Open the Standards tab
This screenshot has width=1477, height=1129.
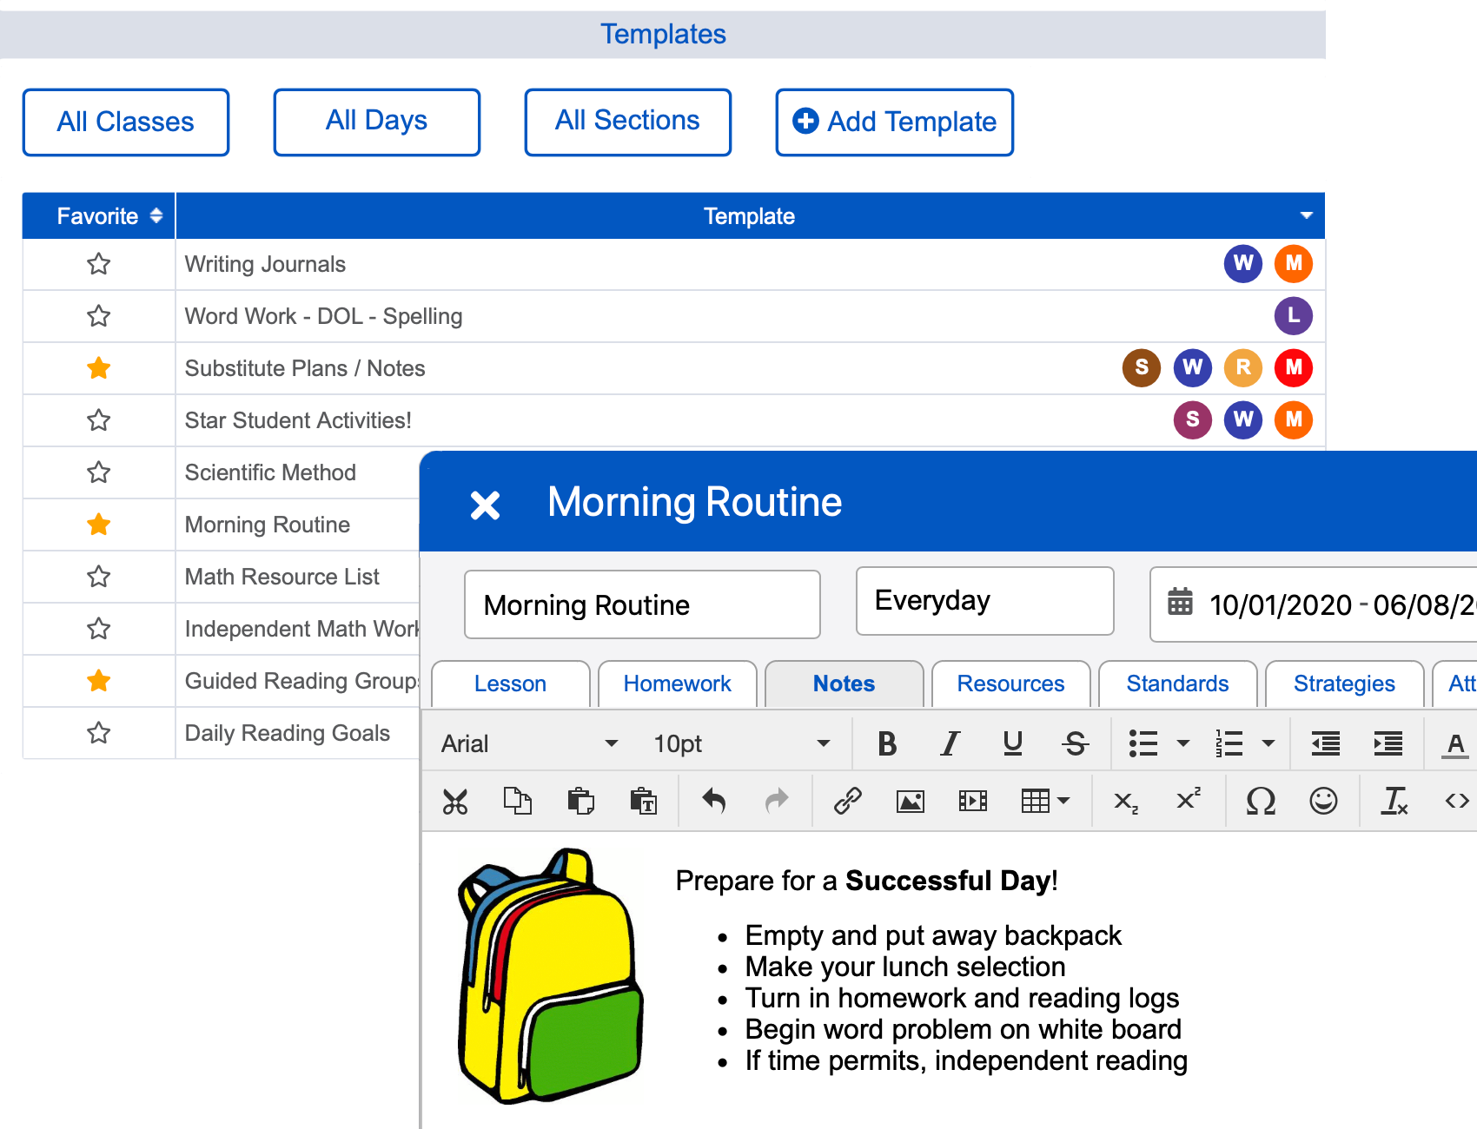1177,684
